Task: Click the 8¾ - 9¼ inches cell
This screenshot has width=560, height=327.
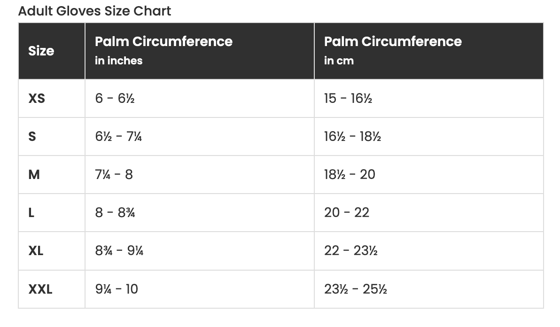Action: pyautogui.click(x=119, y=251)
